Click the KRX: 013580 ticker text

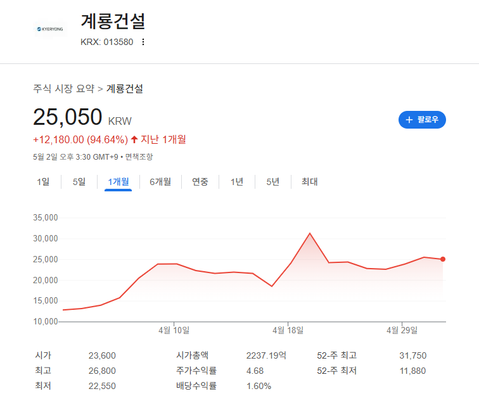107,42
